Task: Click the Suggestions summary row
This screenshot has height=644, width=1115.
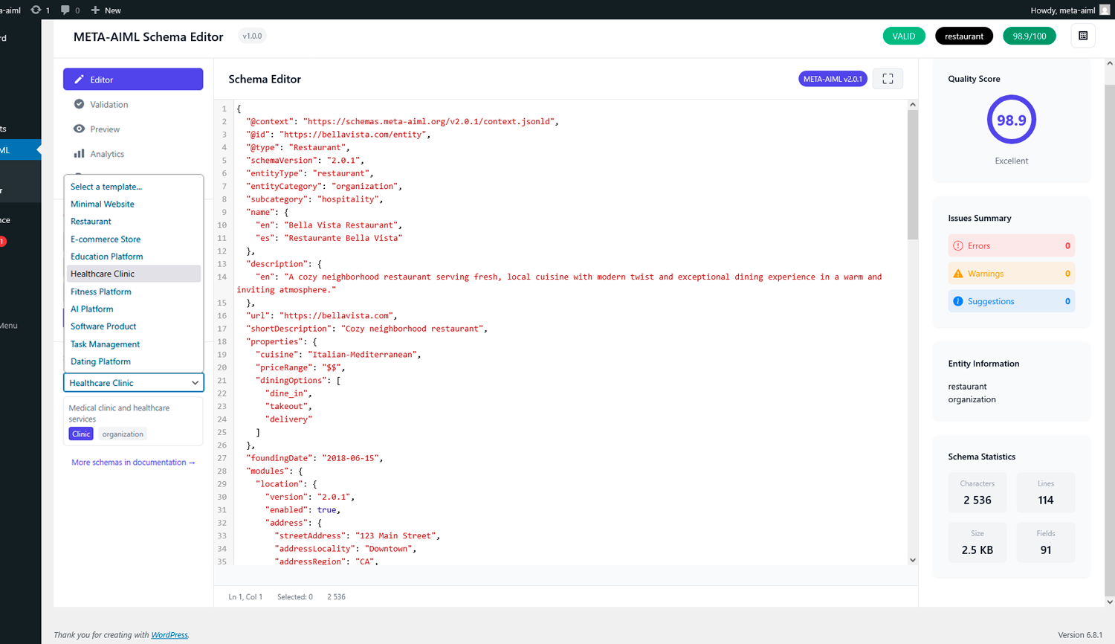Action: coord(1012,301)
